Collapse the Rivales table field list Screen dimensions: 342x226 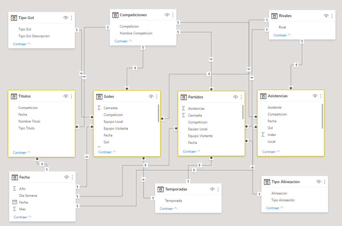(282, 35)
